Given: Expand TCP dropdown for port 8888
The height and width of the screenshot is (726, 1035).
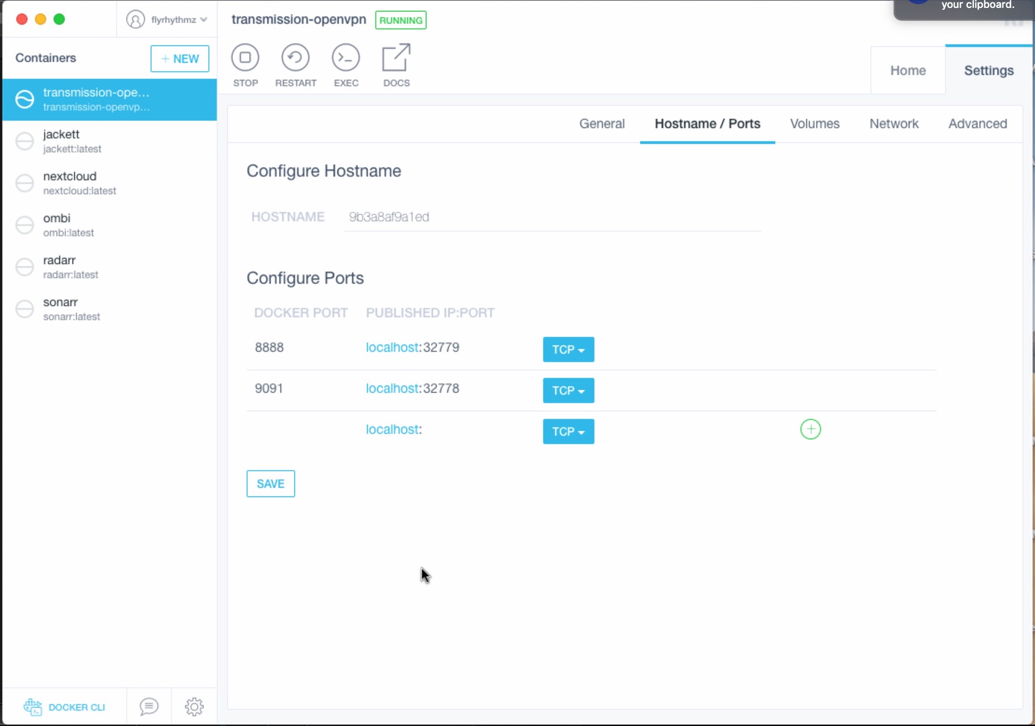Looking at the screenshot, I should pos(568,349).
